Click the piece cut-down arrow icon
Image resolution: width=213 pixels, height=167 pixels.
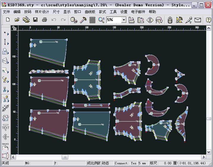click(159, 20)
